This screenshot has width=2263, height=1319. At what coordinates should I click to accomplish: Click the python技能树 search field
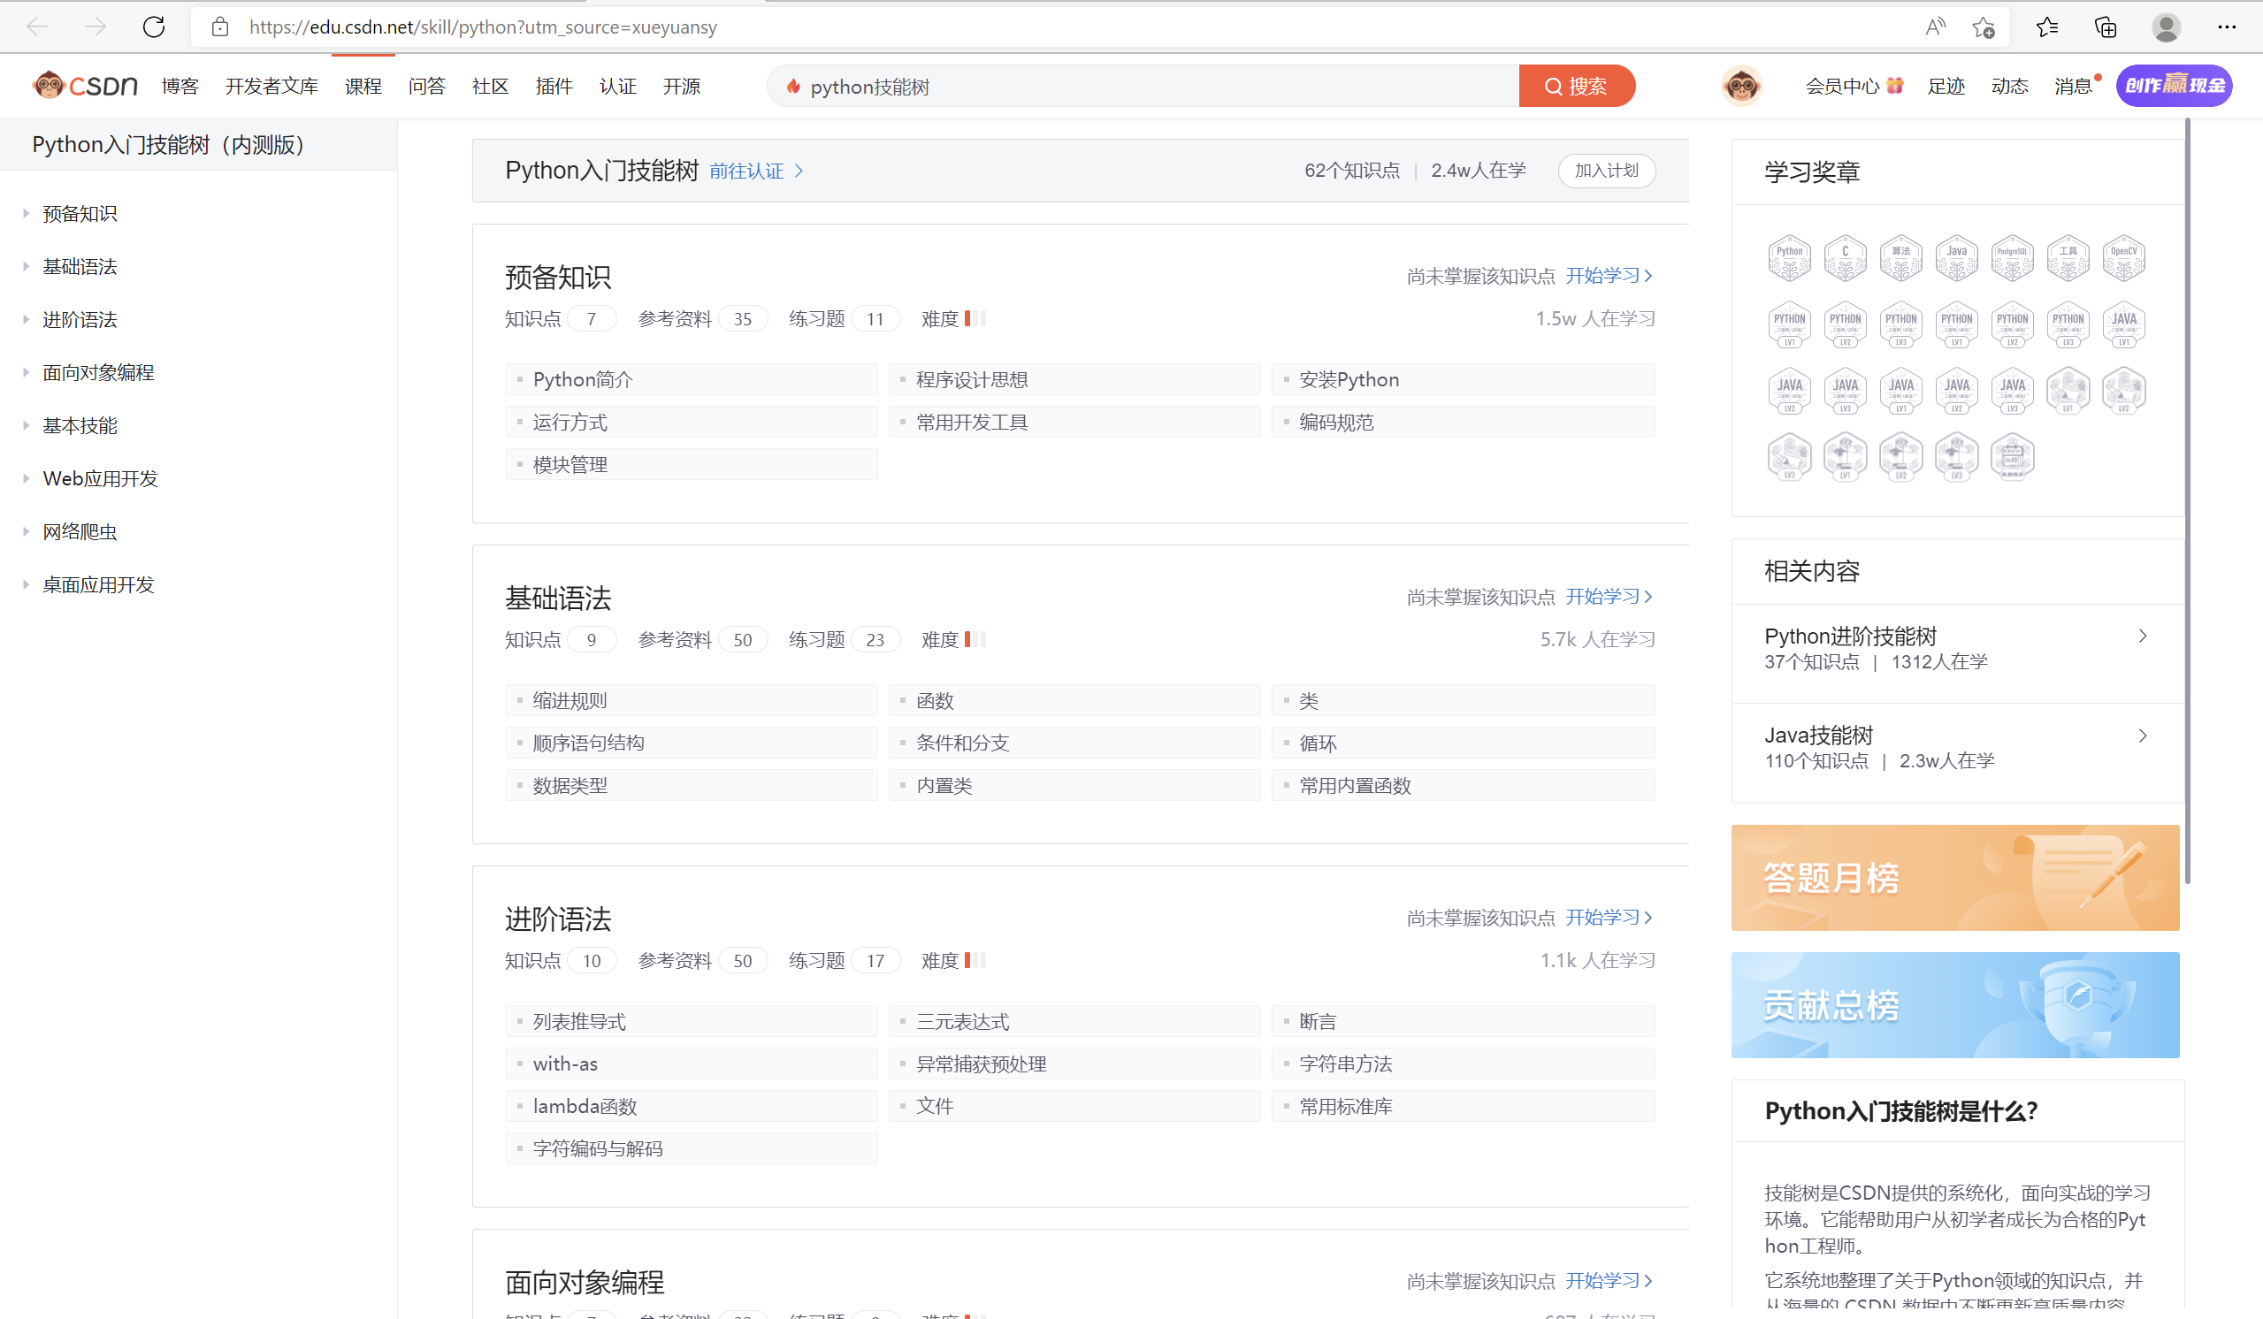1141,87
